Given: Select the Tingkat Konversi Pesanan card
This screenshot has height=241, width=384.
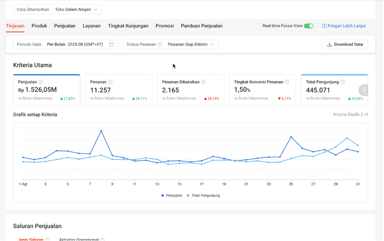Looking at the screenshot, I should click(x=262, y=90).
